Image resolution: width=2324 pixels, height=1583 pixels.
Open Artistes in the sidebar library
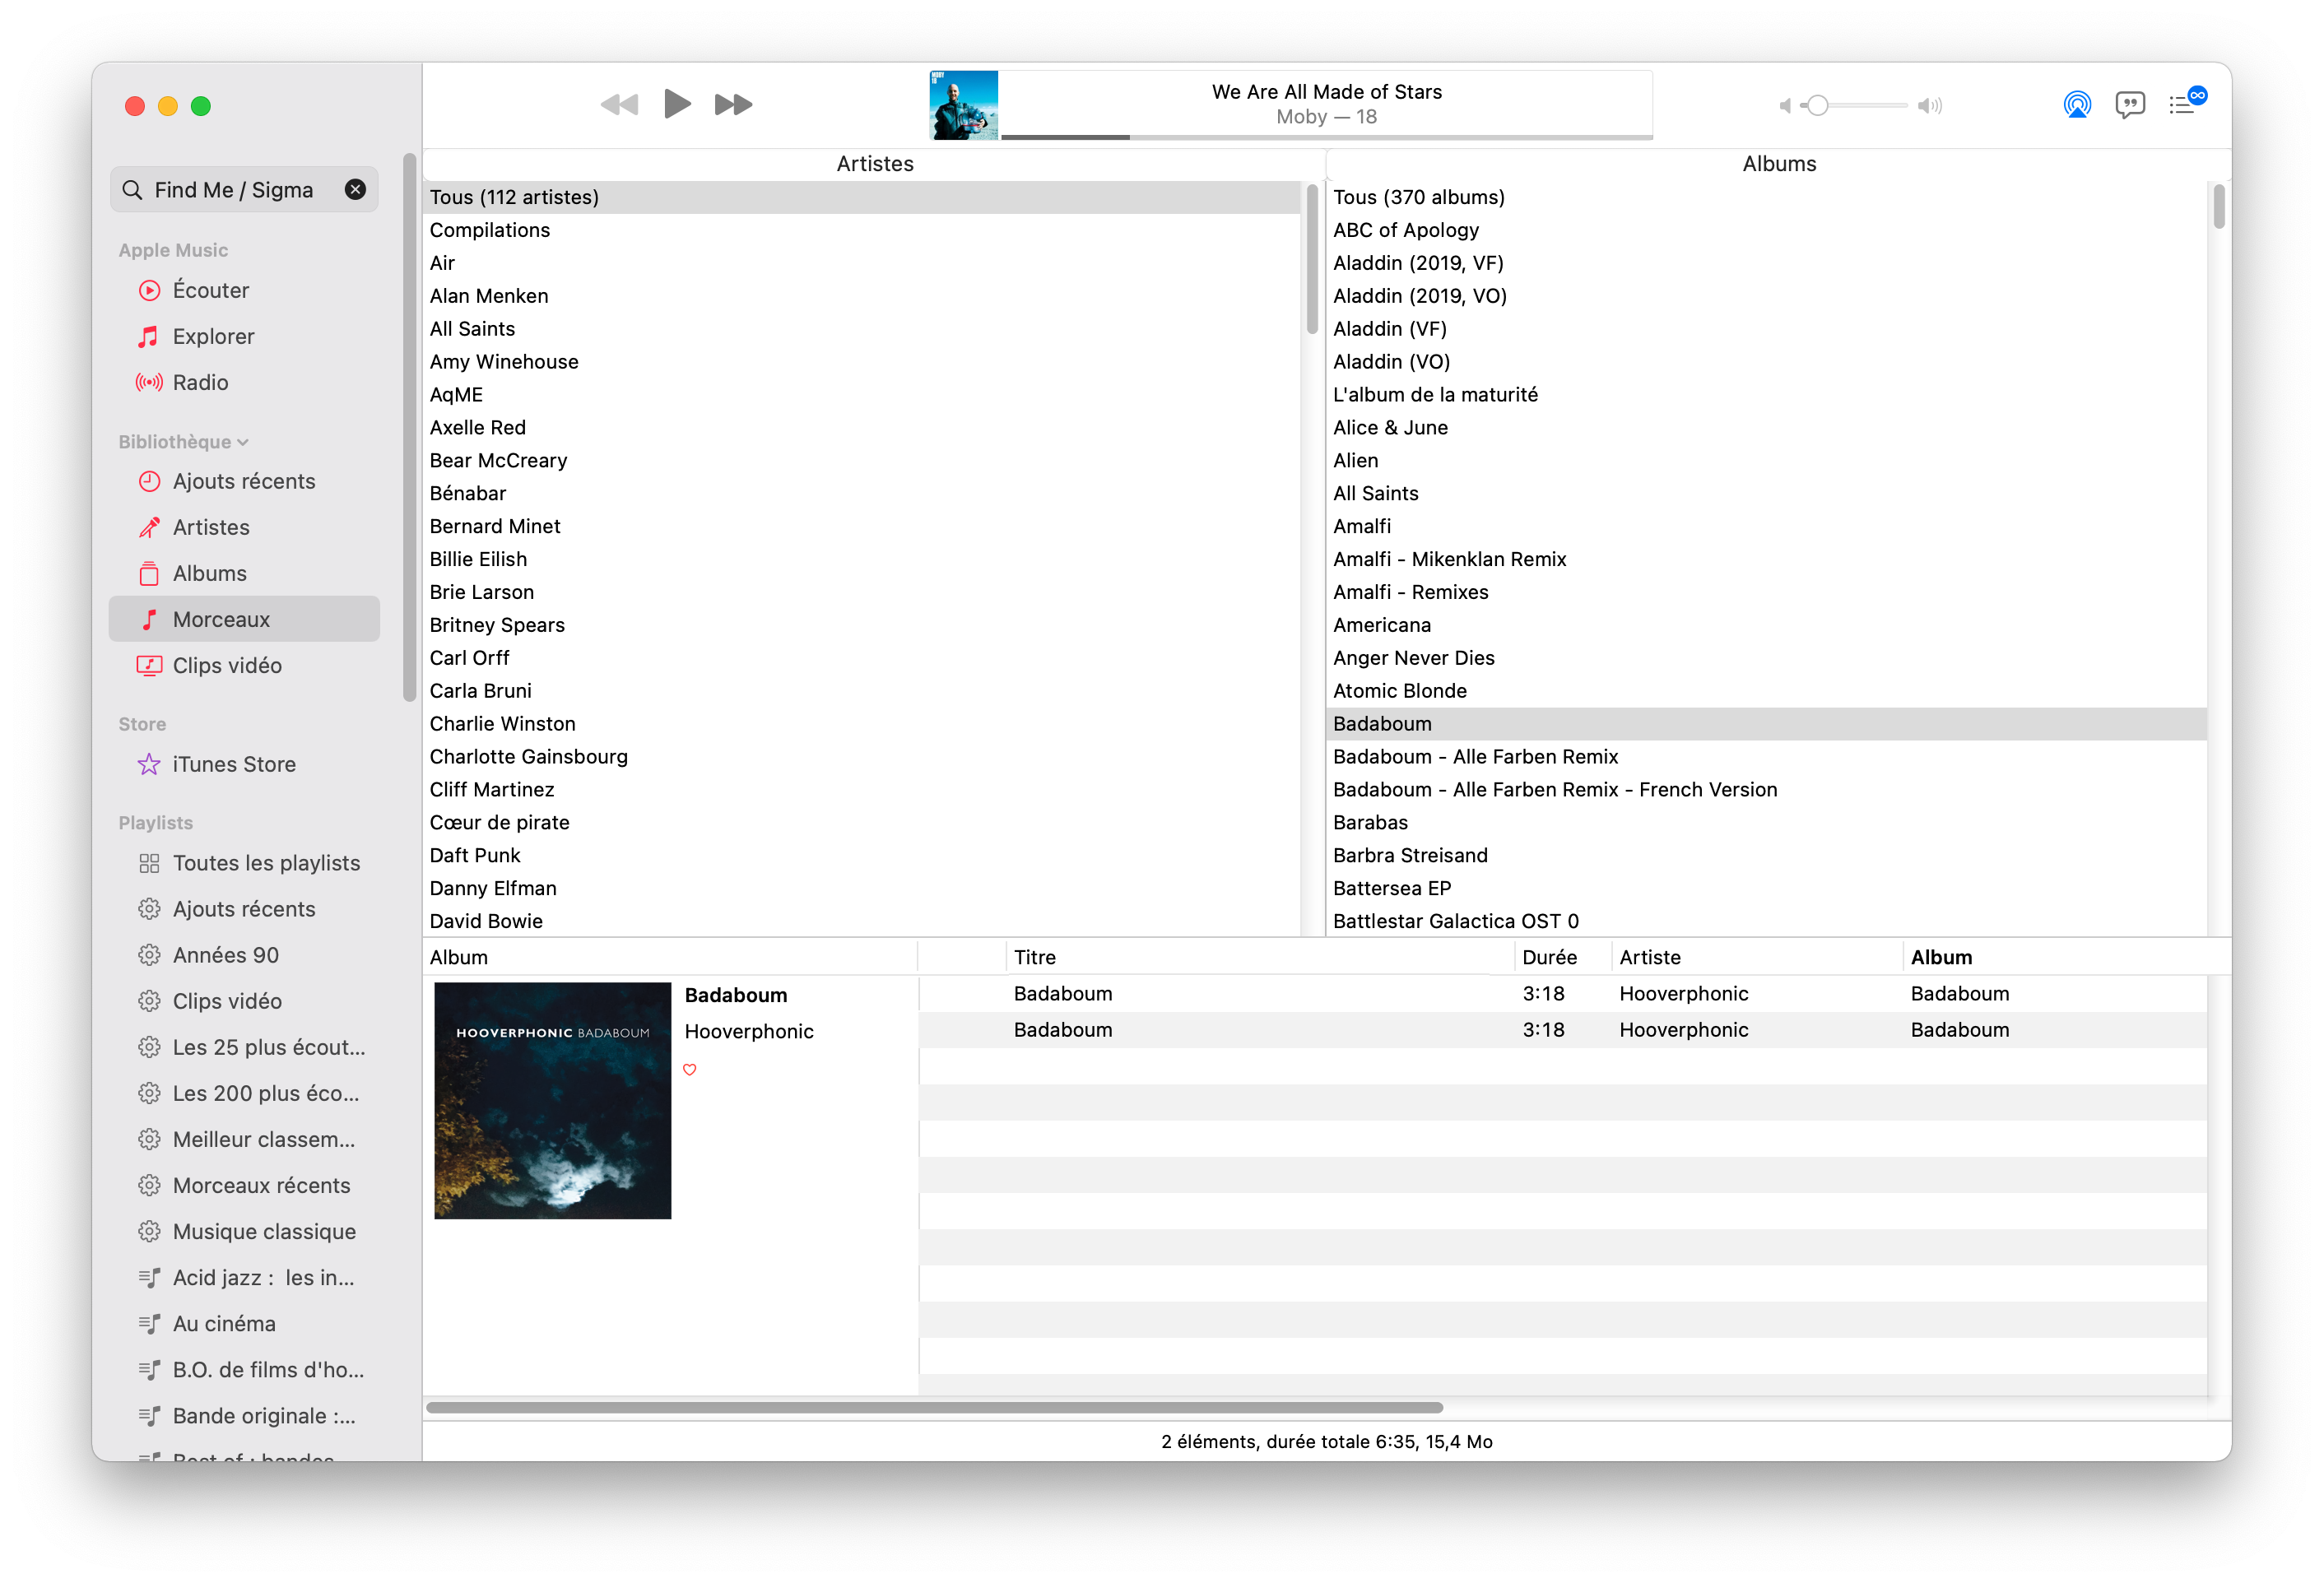(x=245, y=527)
